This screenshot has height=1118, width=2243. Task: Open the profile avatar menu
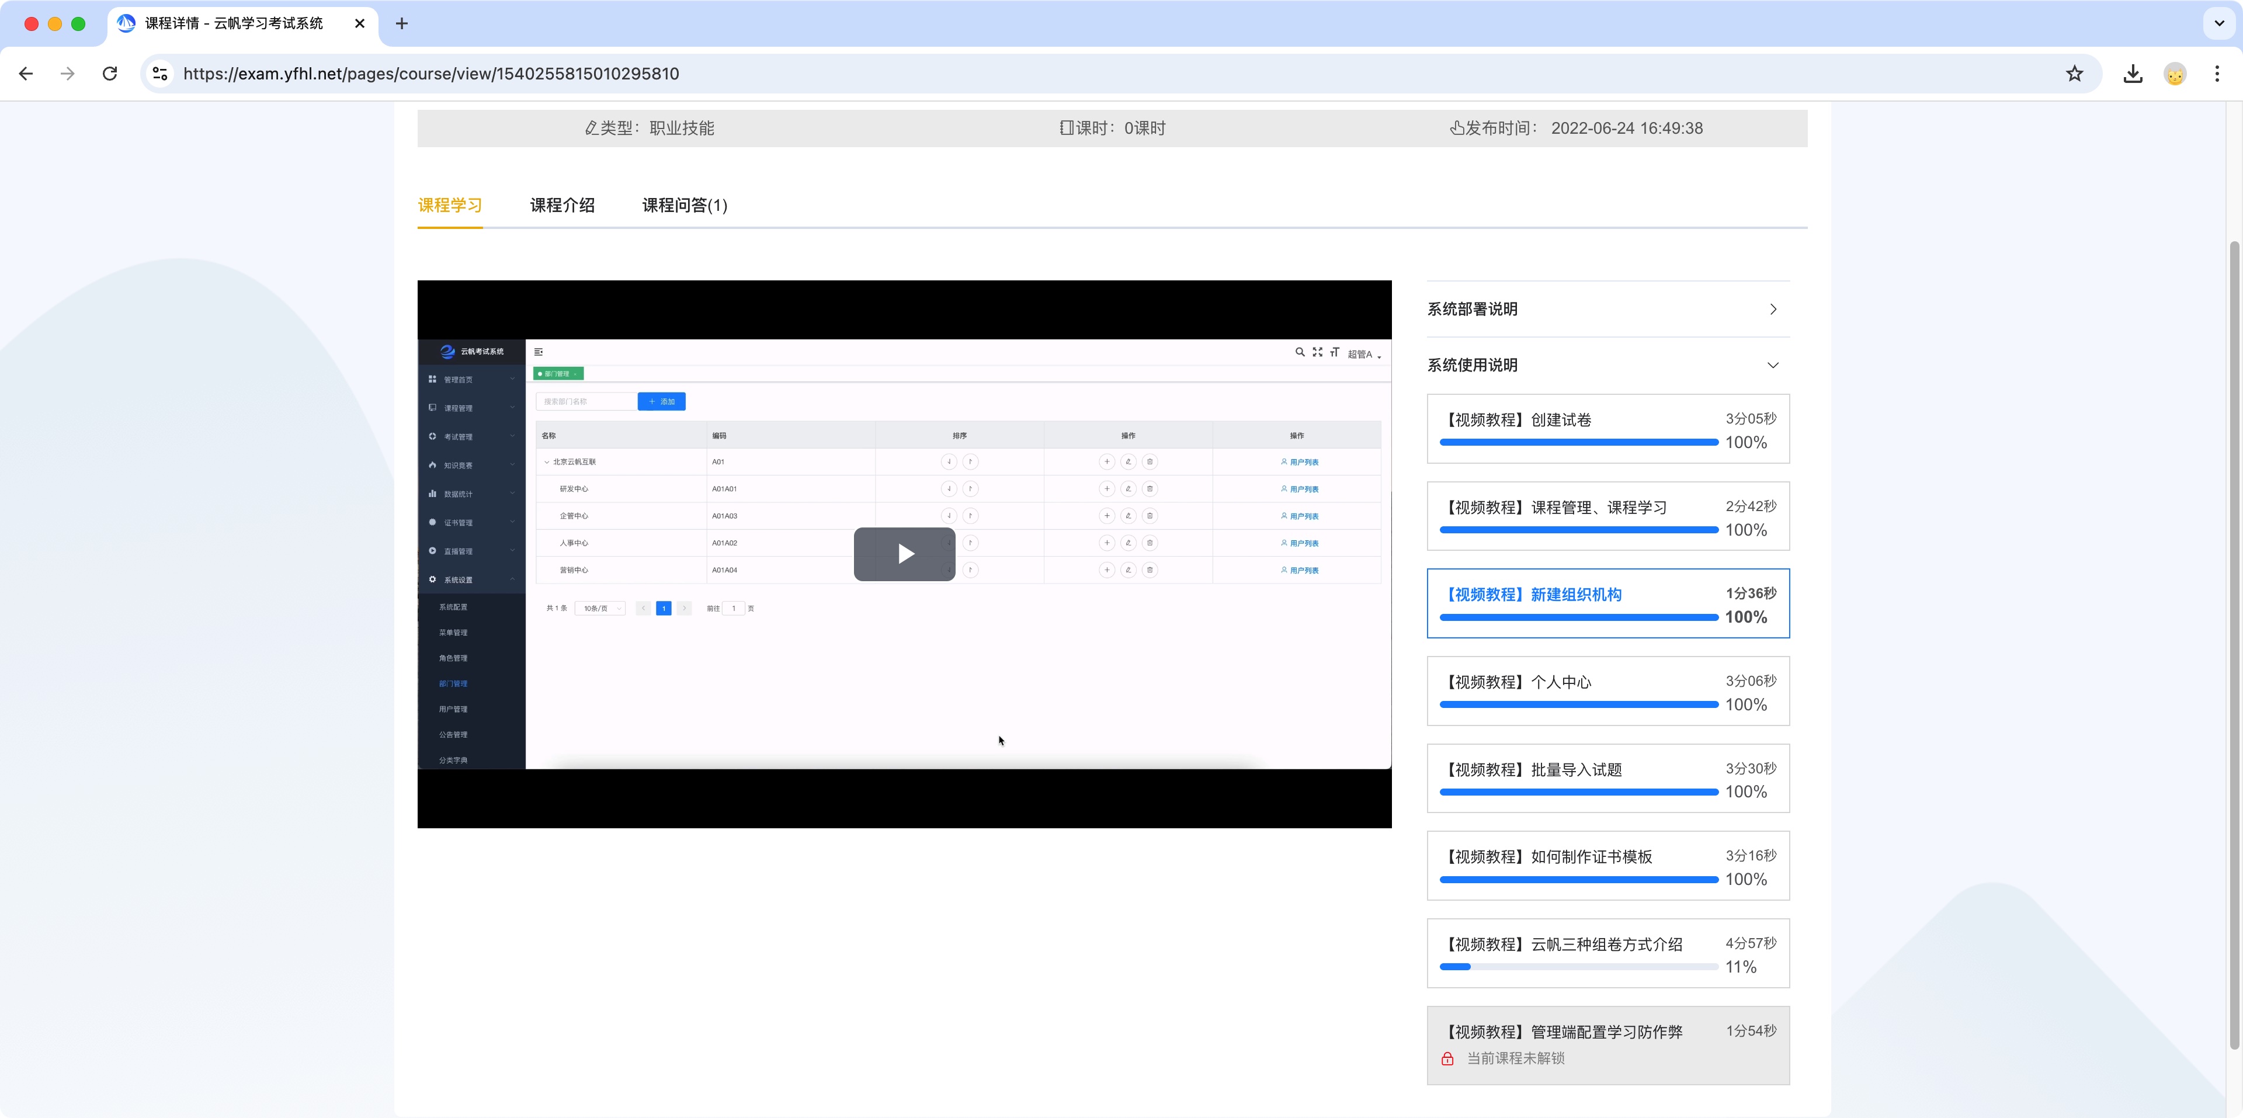click(x=2175, y=74)
